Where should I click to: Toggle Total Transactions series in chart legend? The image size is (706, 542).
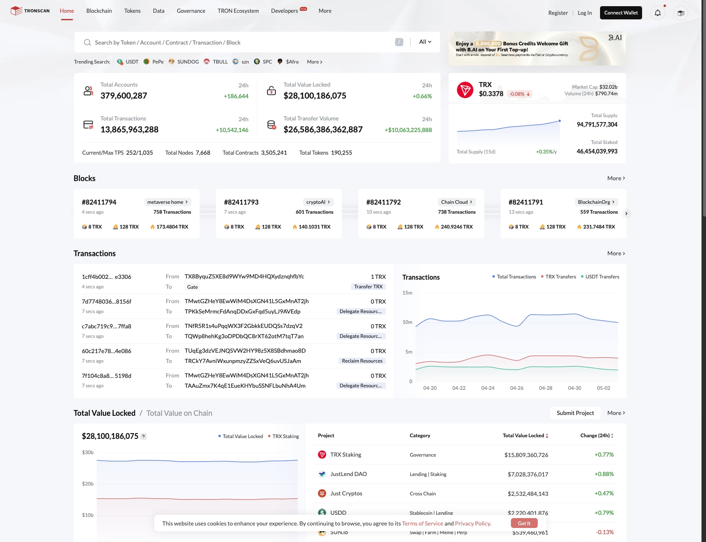(x=514, y=277)
